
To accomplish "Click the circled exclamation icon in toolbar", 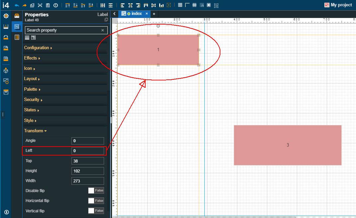I will point(56,5).
